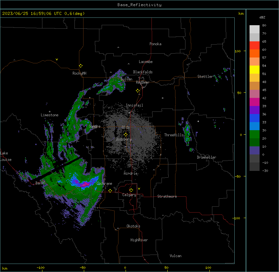
Task: Click the yellow diamond marker near RockyMH
Action: click(x=81, y=66)
